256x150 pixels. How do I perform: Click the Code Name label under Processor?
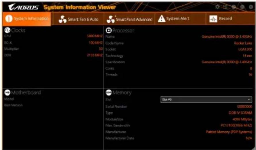tap(114, 43)
